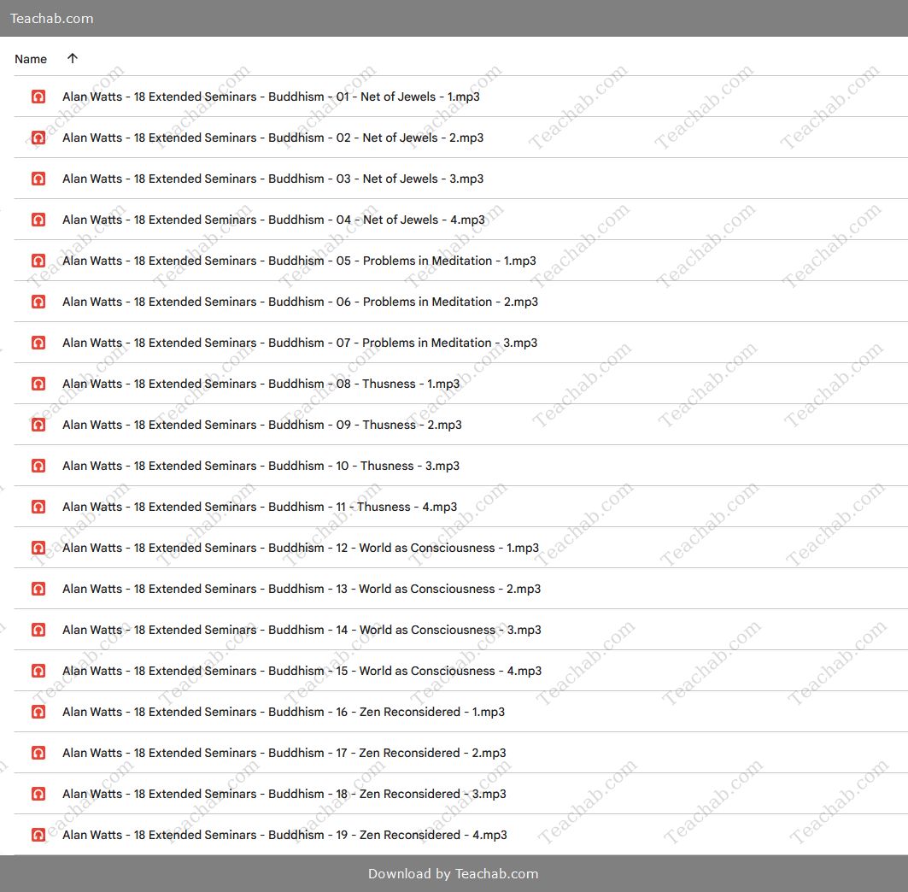The height and width of the screenshot is (892, 908).
Task: Select file name "Buddhism - 09 - Thusness - 2.mp3"
Action: click(x=262, y=425)
